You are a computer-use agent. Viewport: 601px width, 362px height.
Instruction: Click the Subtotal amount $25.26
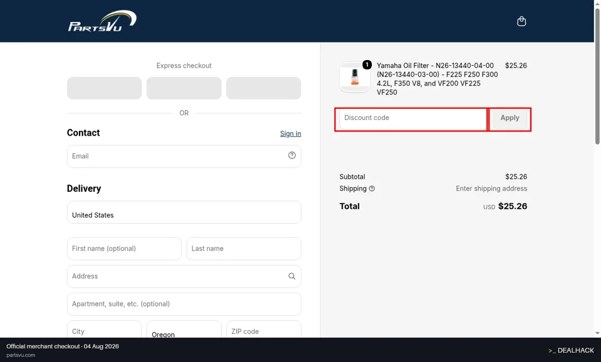coord(516,177)
